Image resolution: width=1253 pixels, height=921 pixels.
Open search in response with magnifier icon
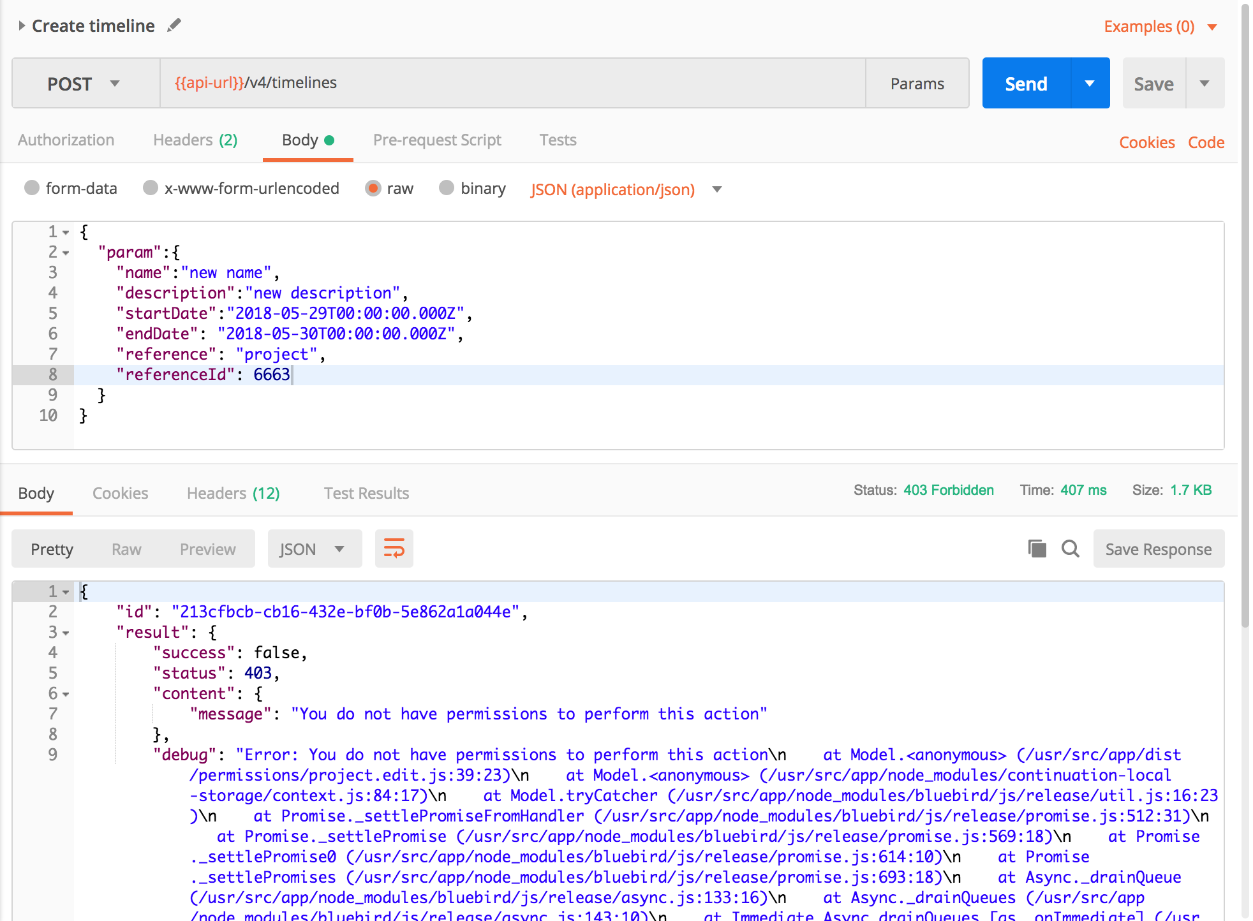point(1070,549)
